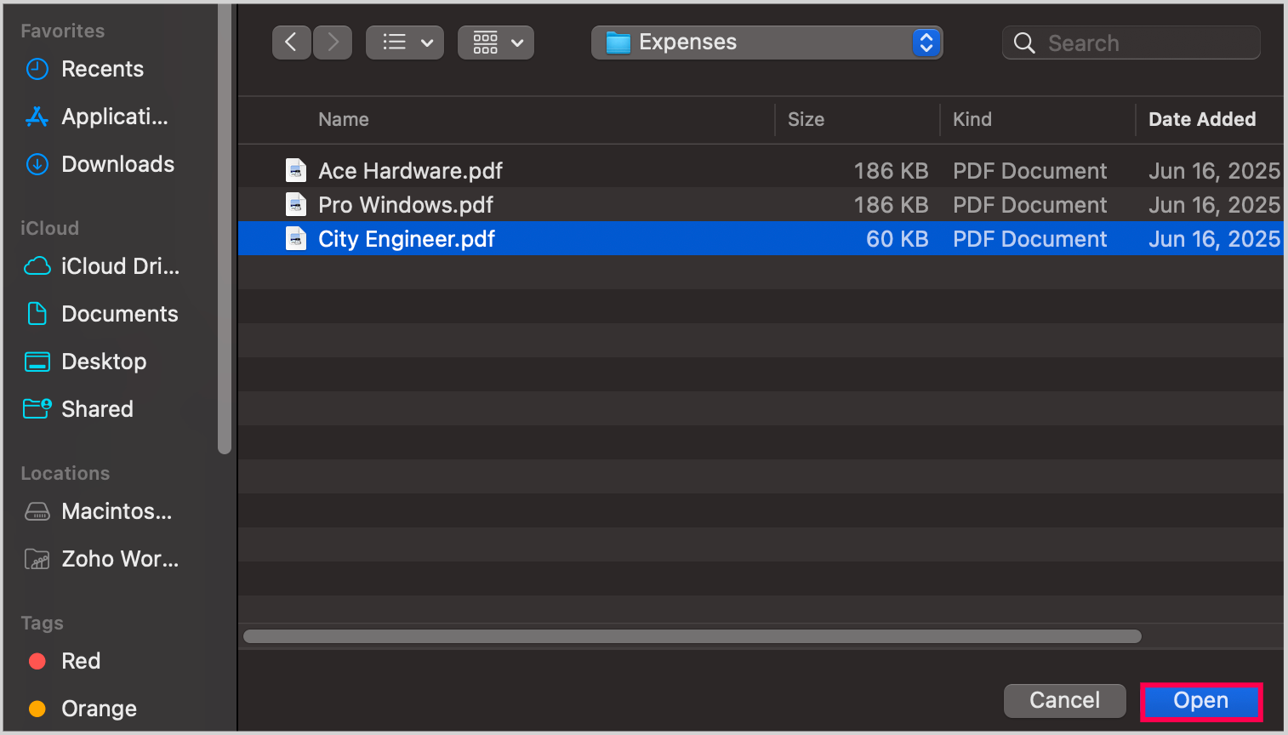Open the Expenses folder path popup

point(767,43)
